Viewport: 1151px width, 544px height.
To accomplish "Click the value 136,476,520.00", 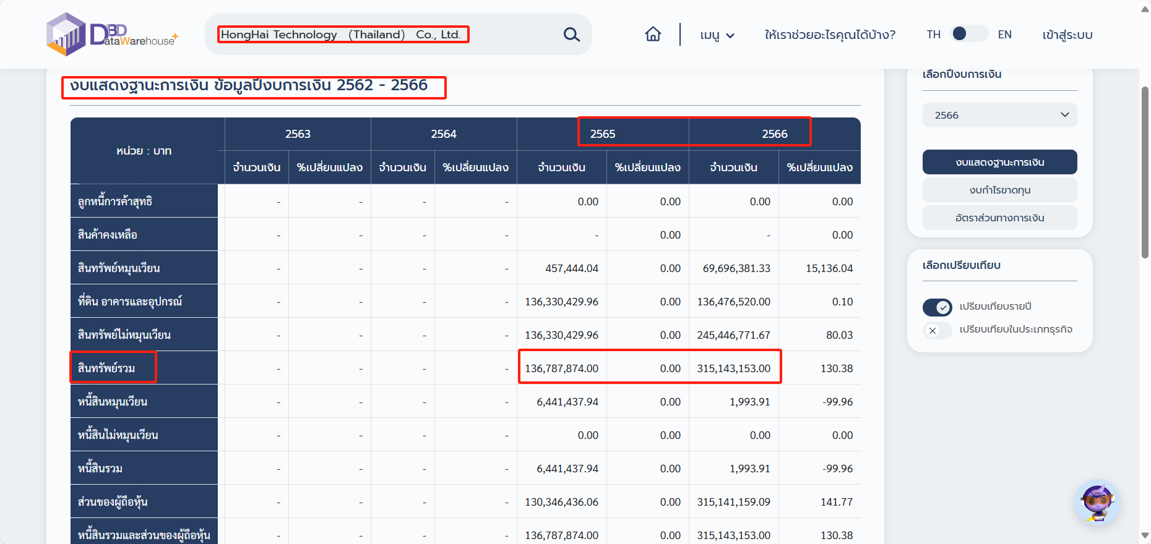I will point(734,302).
